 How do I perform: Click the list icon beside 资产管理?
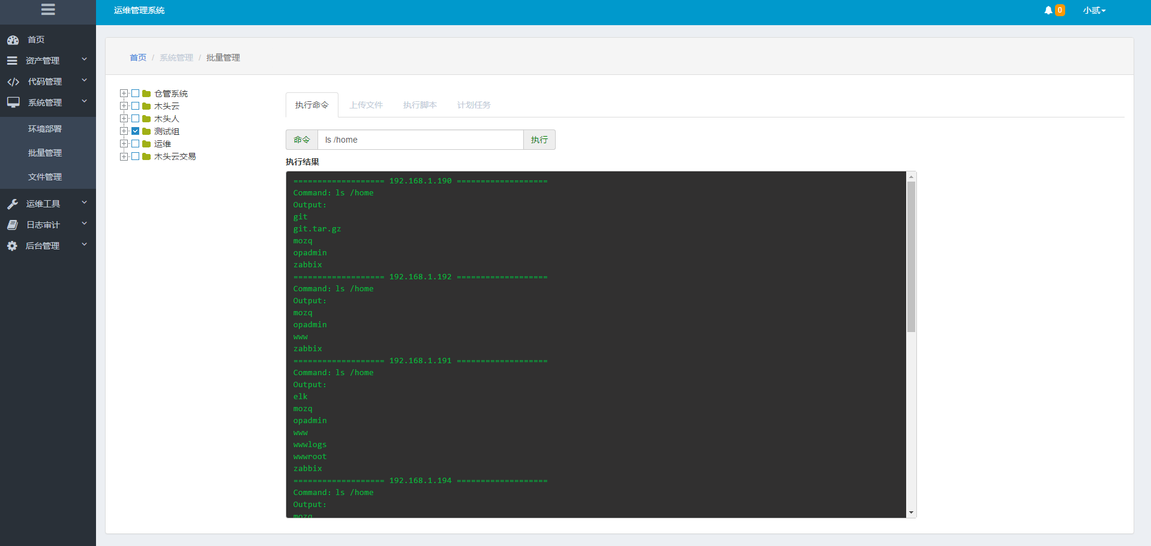(x=12, y=61)
